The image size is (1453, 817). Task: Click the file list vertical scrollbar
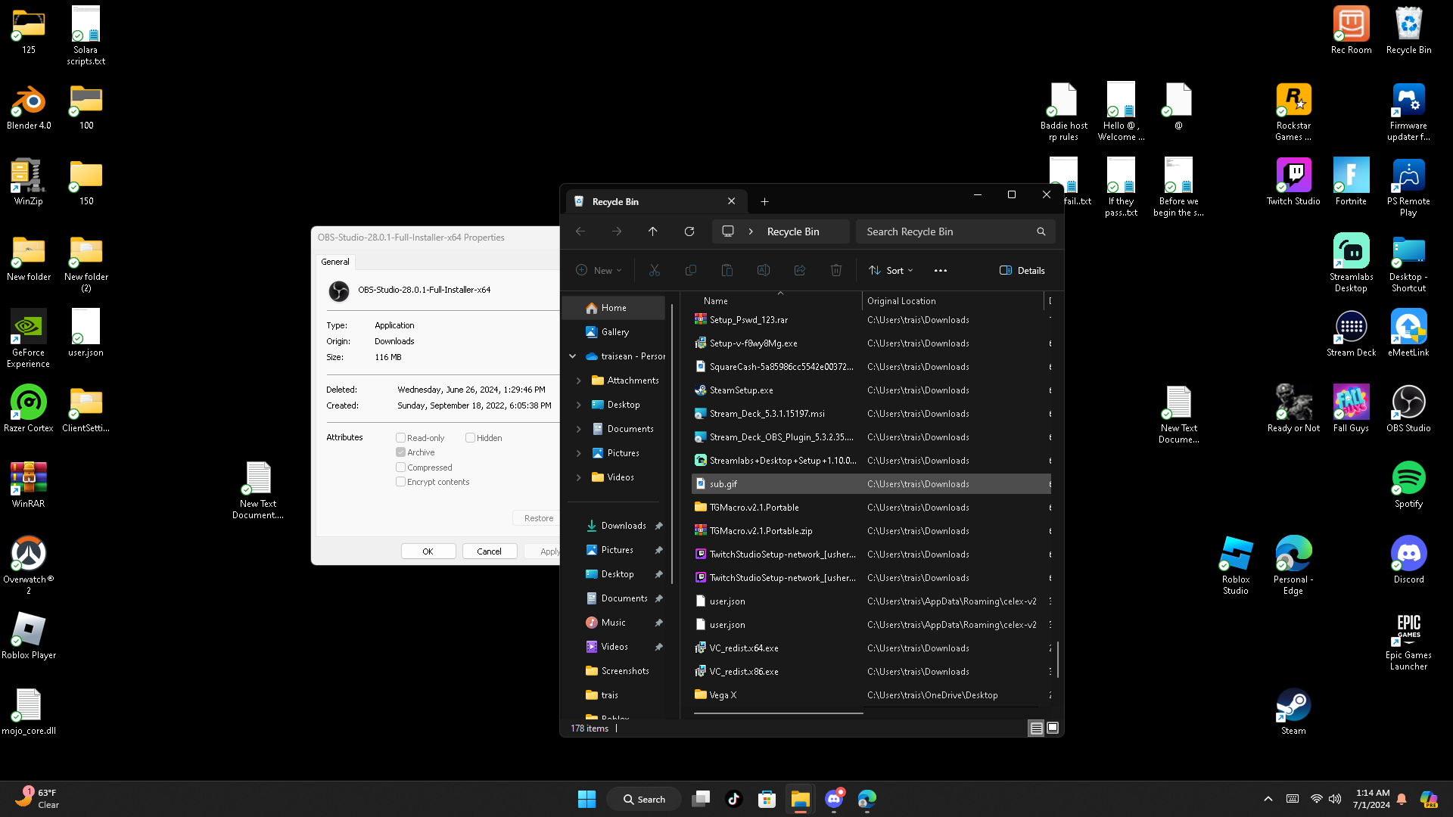click(x=1058, y=658)
